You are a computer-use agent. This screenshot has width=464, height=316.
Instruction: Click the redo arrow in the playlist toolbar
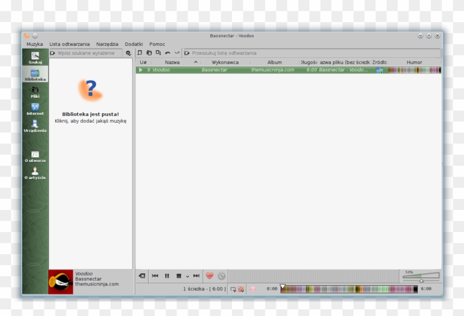point(177,53)
